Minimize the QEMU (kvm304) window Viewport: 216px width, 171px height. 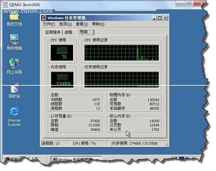181,4
